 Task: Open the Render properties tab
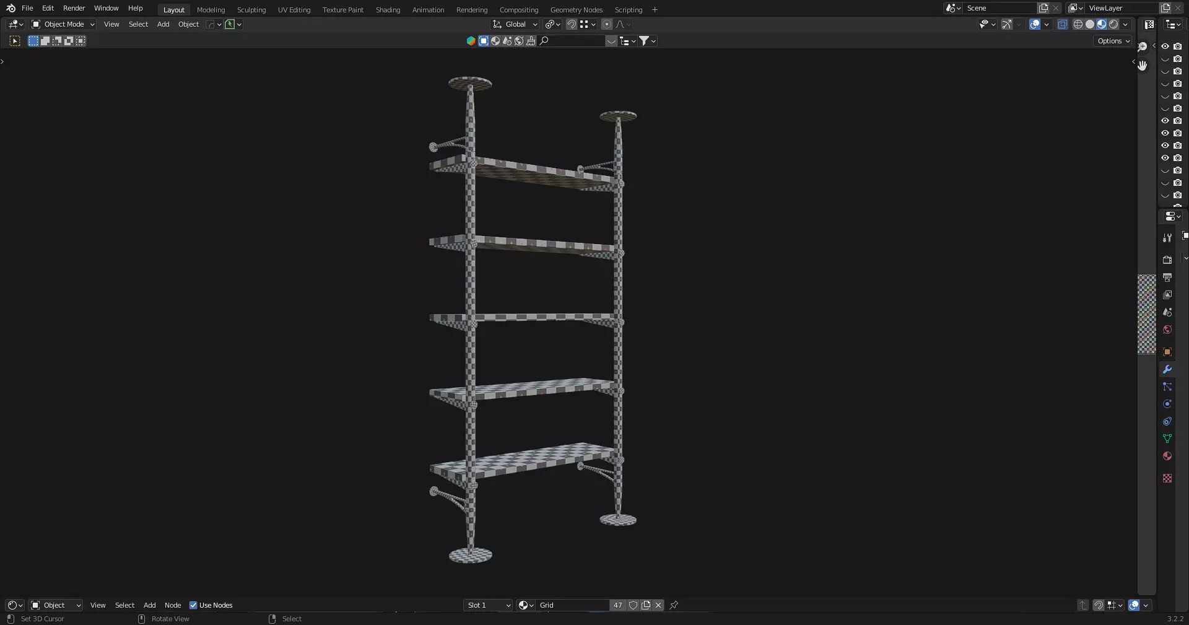click(1167, 260)
